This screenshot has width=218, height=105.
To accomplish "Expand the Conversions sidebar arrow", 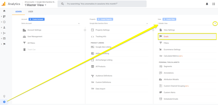I will coord(2,44).
